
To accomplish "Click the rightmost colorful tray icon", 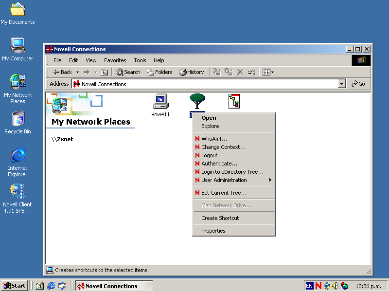I will (345, 286).
